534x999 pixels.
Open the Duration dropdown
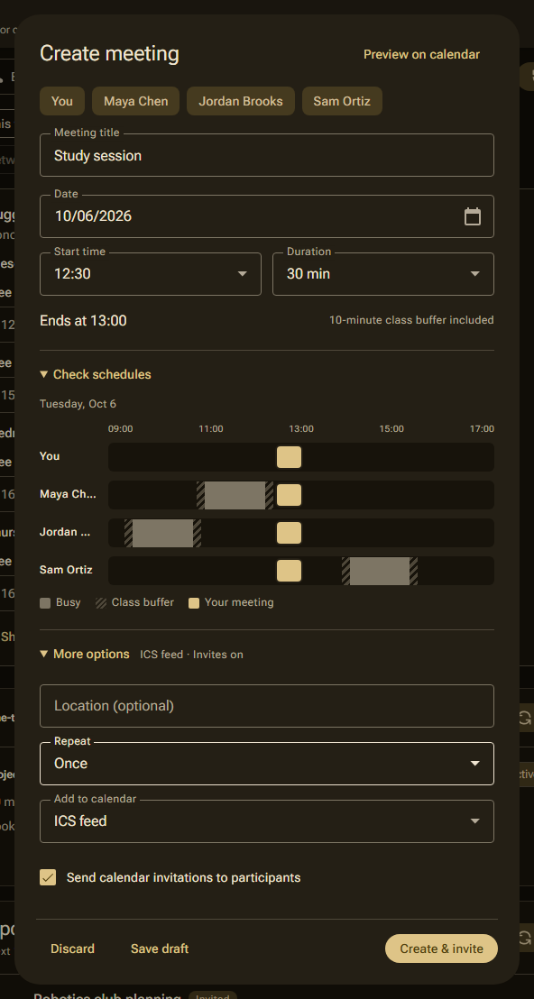tap(383, 274)
